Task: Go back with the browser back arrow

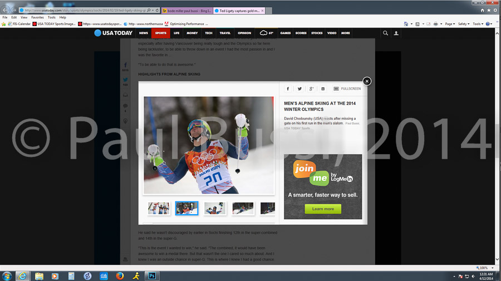Action: (5, 10)
